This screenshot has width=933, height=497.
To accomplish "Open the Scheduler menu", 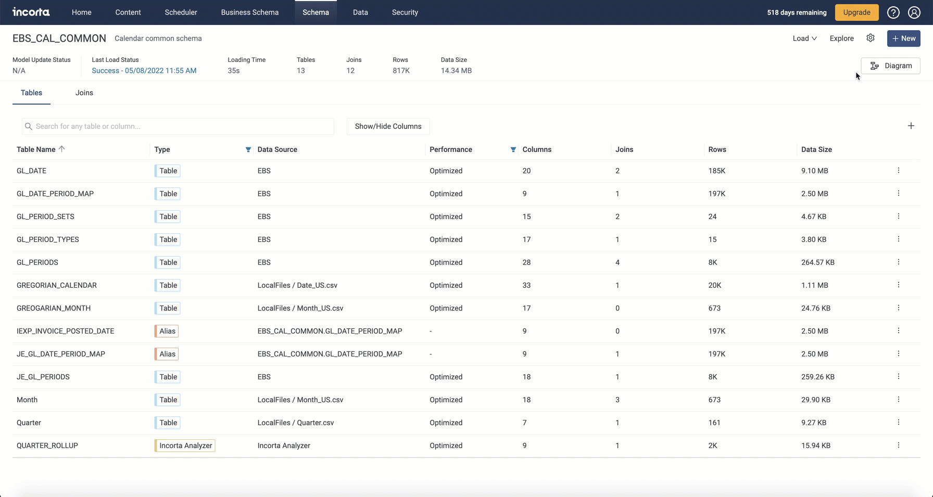I will (181, 12).
